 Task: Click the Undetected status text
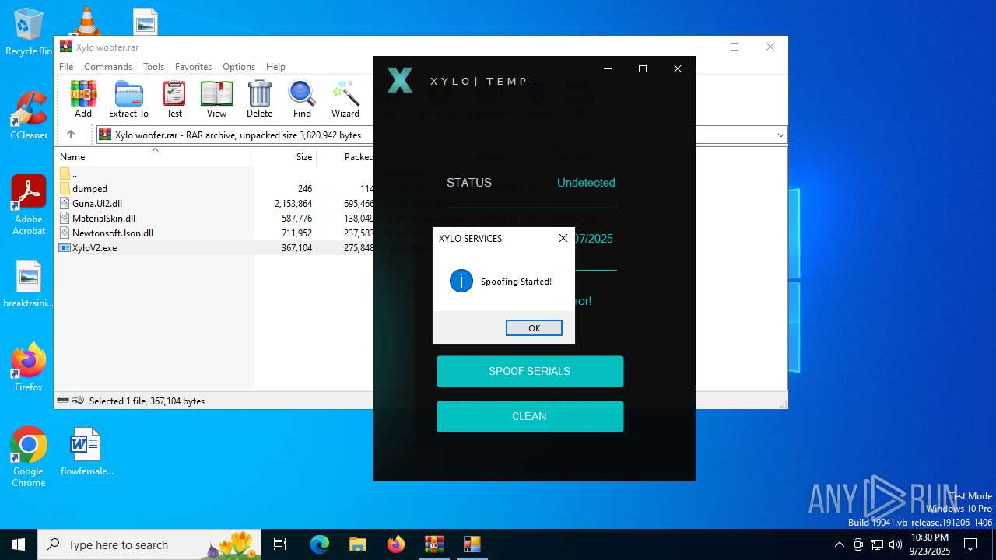pyautogui.click(x=586, y=183)
